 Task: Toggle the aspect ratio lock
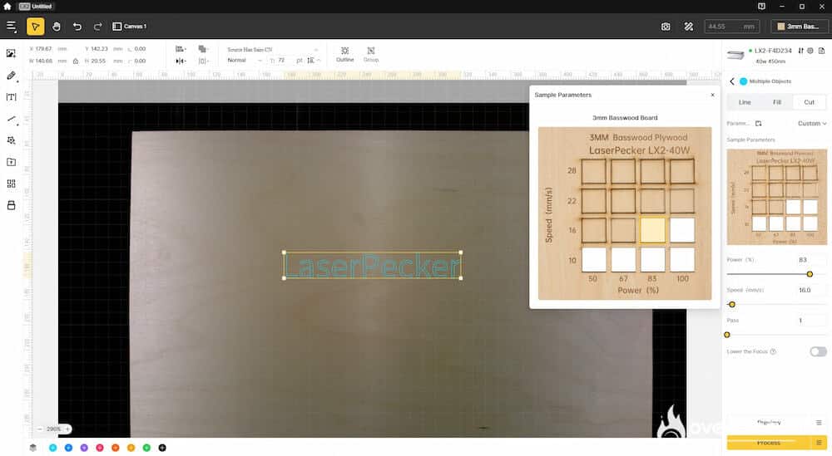[x=76, y=61]
